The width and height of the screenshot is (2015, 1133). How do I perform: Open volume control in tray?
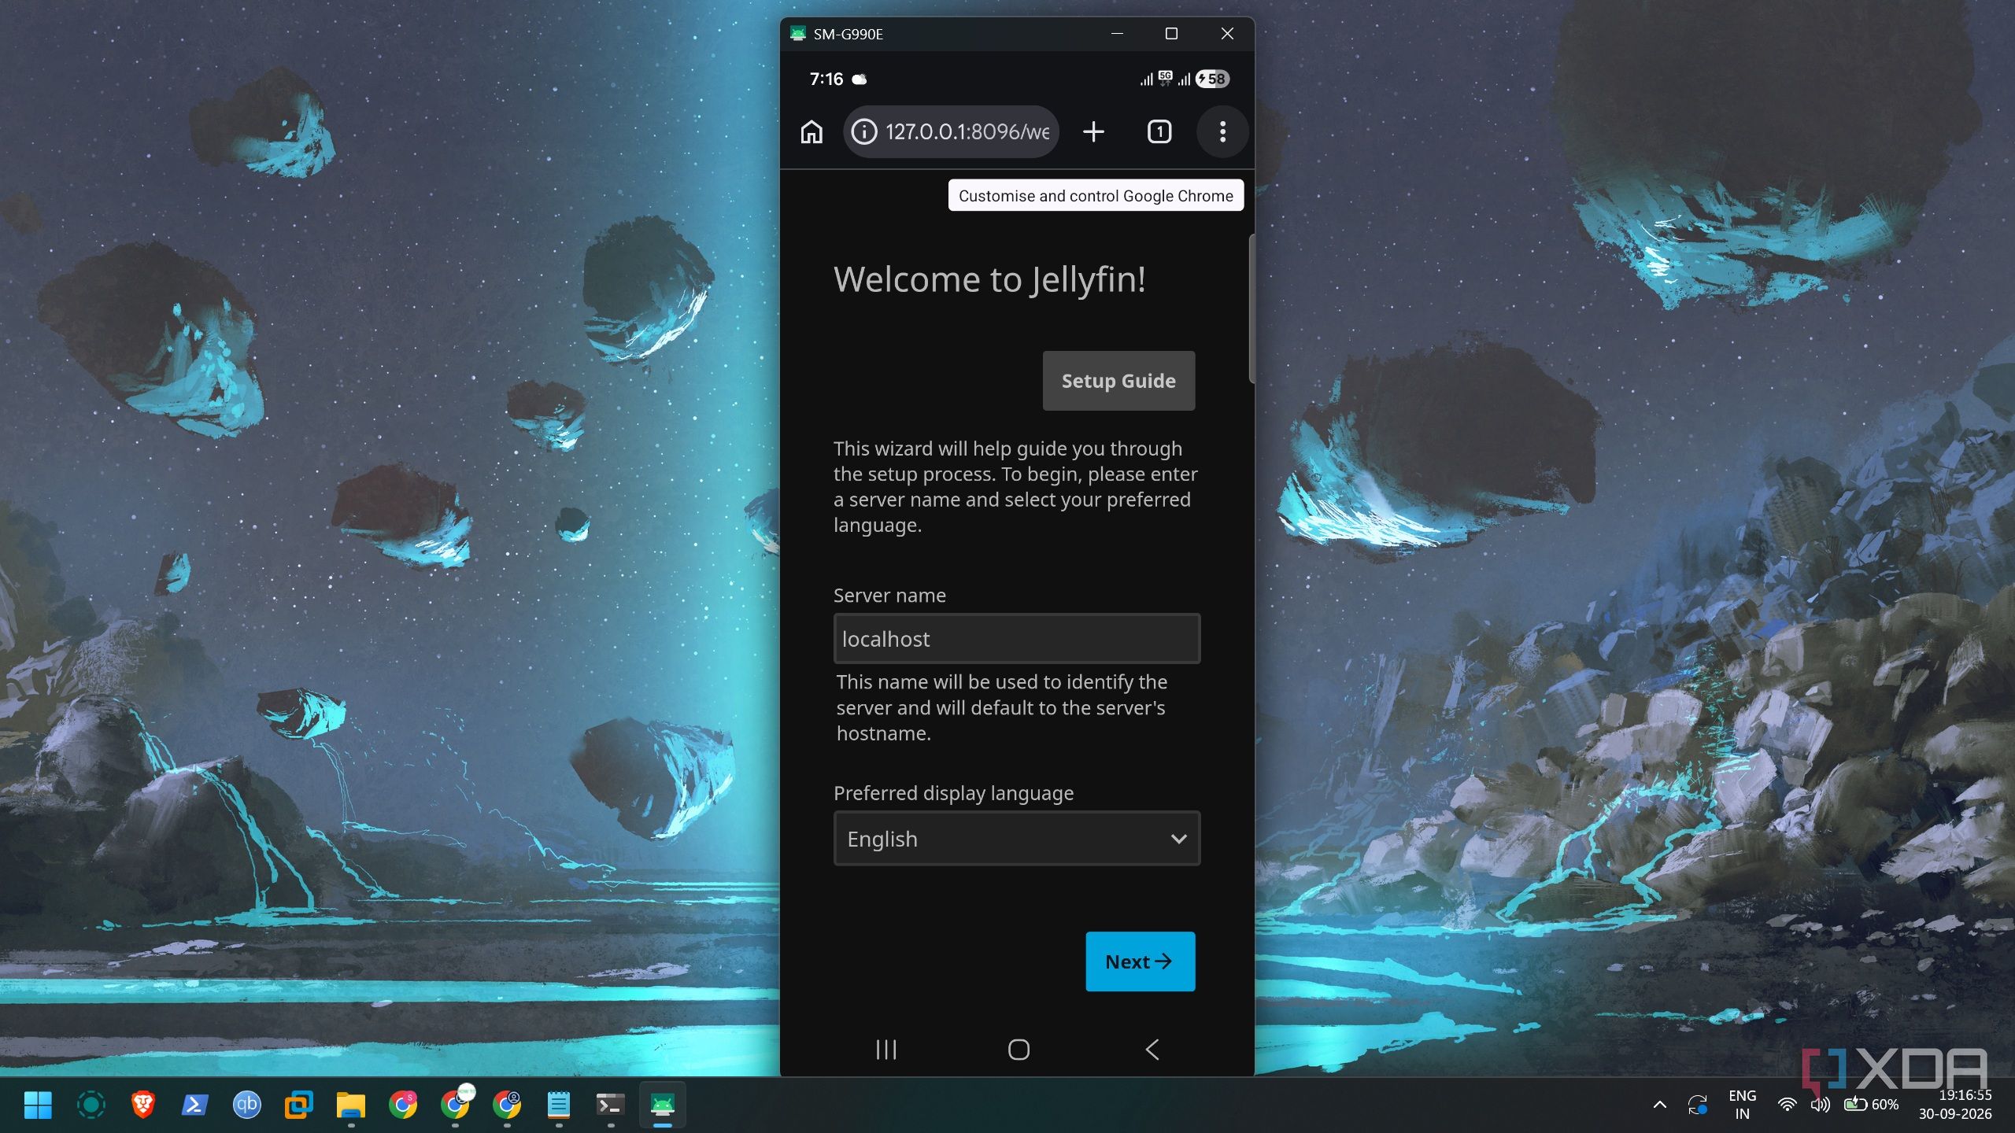coord(1821,1105)
